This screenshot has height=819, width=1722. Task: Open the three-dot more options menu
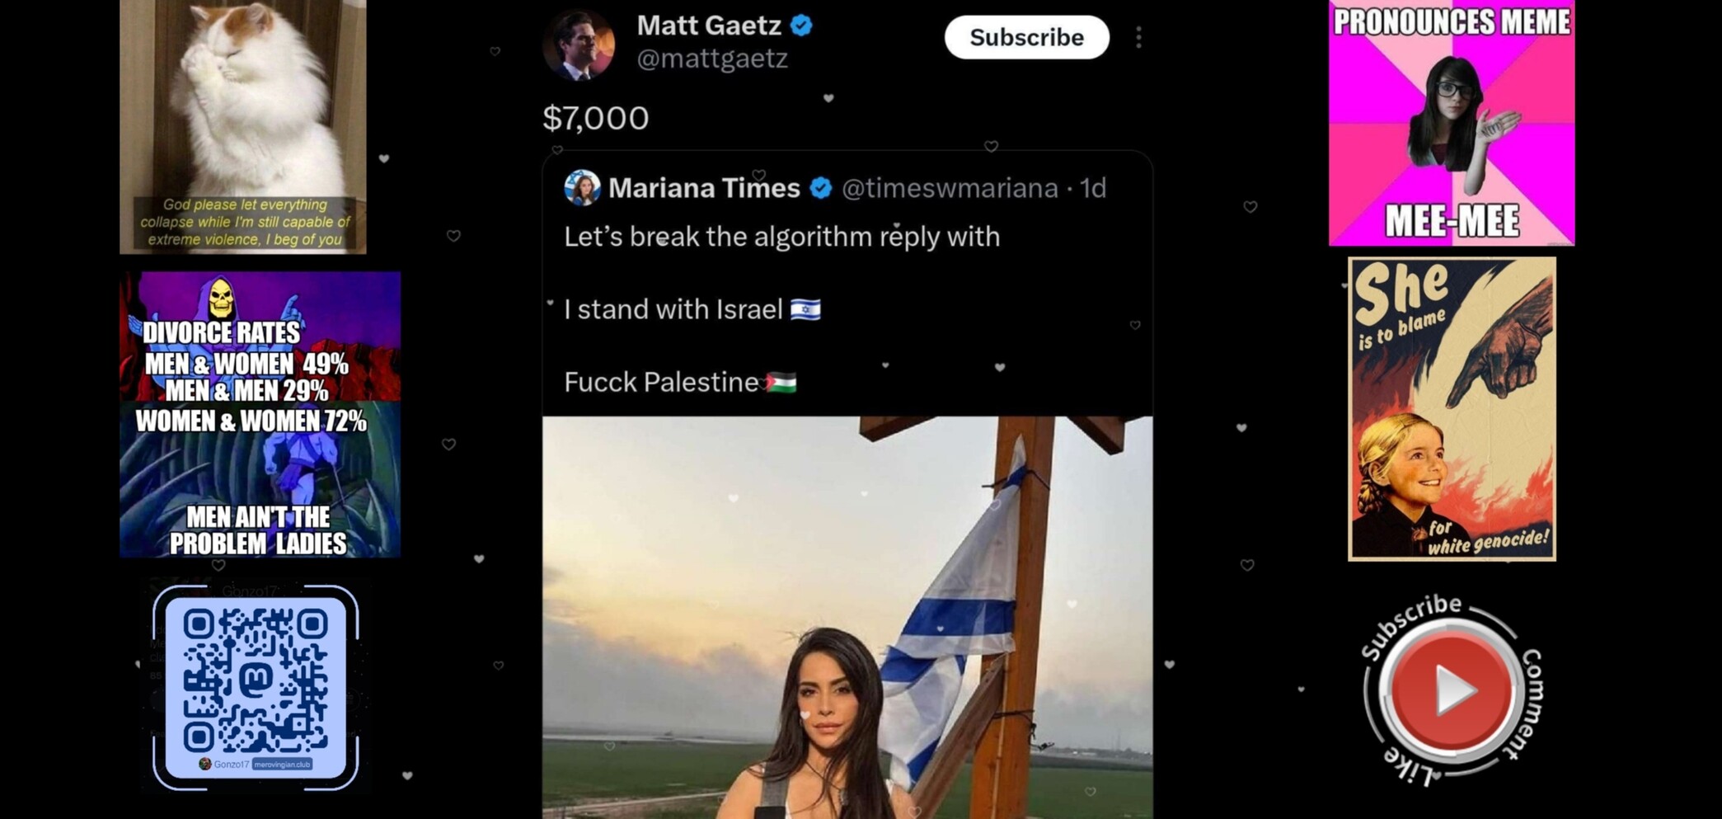pos(1138,37)
